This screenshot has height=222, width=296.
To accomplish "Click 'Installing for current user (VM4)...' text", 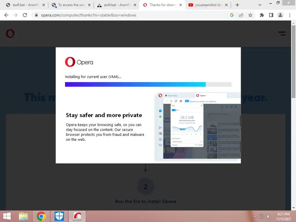I will coord(93,77).
